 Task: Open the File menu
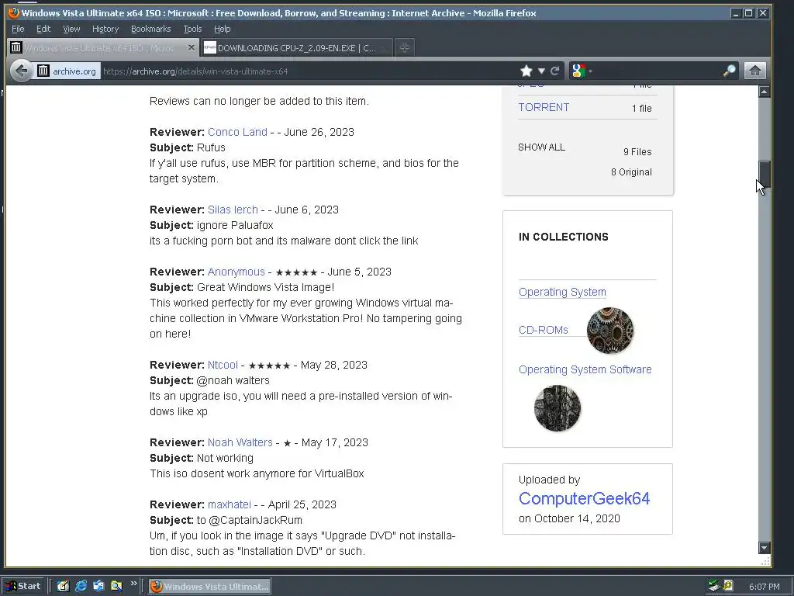coord(18,29)
